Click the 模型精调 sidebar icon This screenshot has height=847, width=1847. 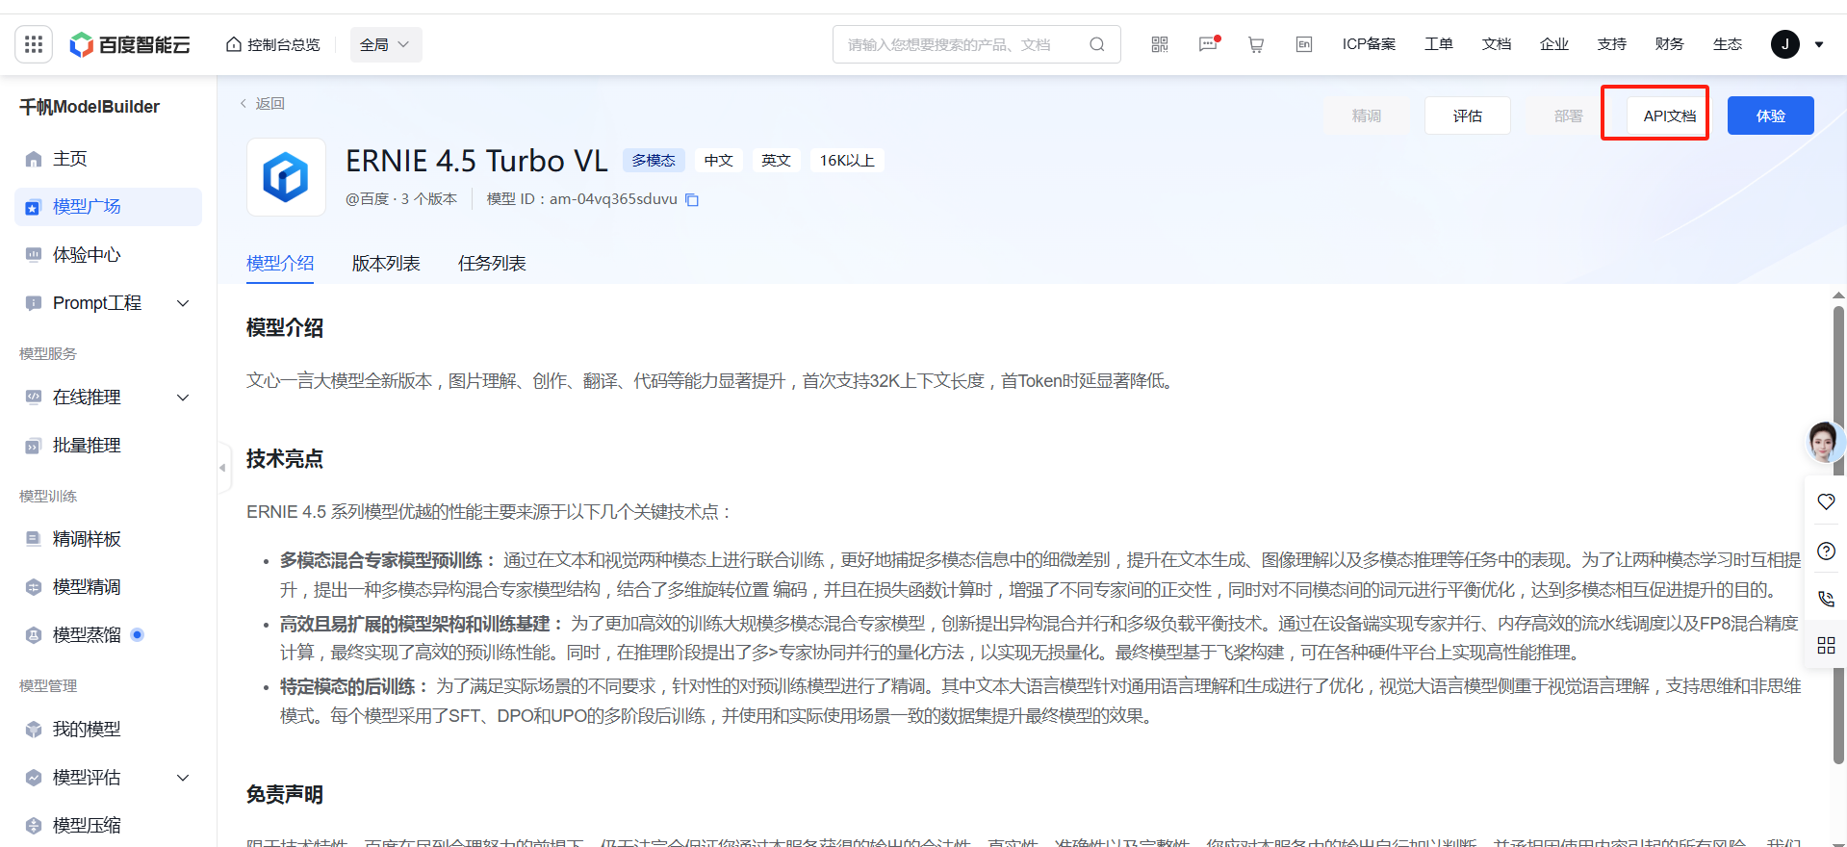click(x=34, y=587)
